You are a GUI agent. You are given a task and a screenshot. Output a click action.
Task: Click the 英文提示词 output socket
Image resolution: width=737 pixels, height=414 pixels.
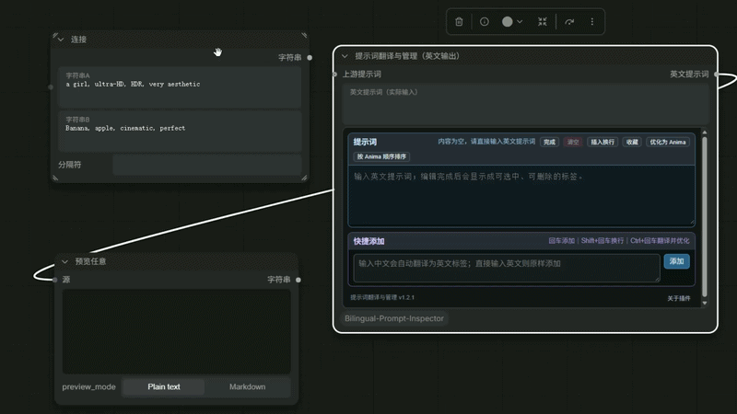coord(717,75)
